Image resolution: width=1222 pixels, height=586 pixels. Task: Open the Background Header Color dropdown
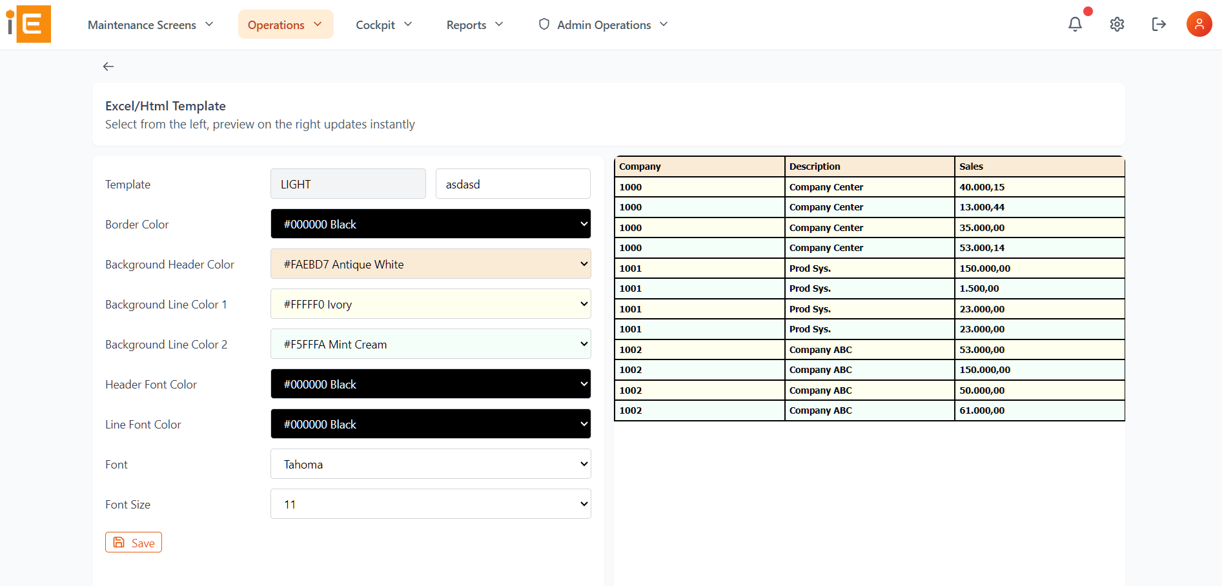coord(431,263)
